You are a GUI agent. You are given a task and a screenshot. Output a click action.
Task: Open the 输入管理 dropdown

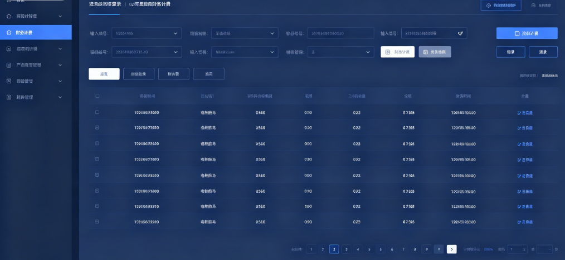tap(245, 52)
